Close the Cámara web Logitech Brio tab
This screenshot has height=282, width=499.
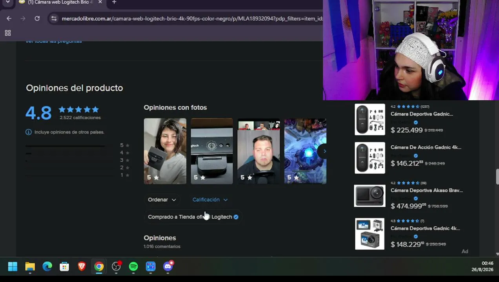pos(100,2)
